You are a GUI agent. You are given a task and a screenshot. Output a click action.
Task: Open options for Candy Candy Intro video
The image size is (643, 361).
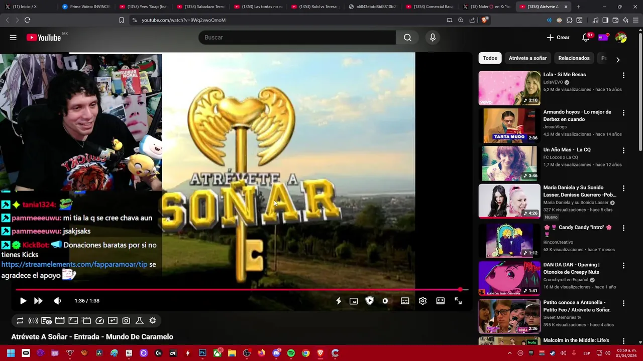click(x=623, y=228)
